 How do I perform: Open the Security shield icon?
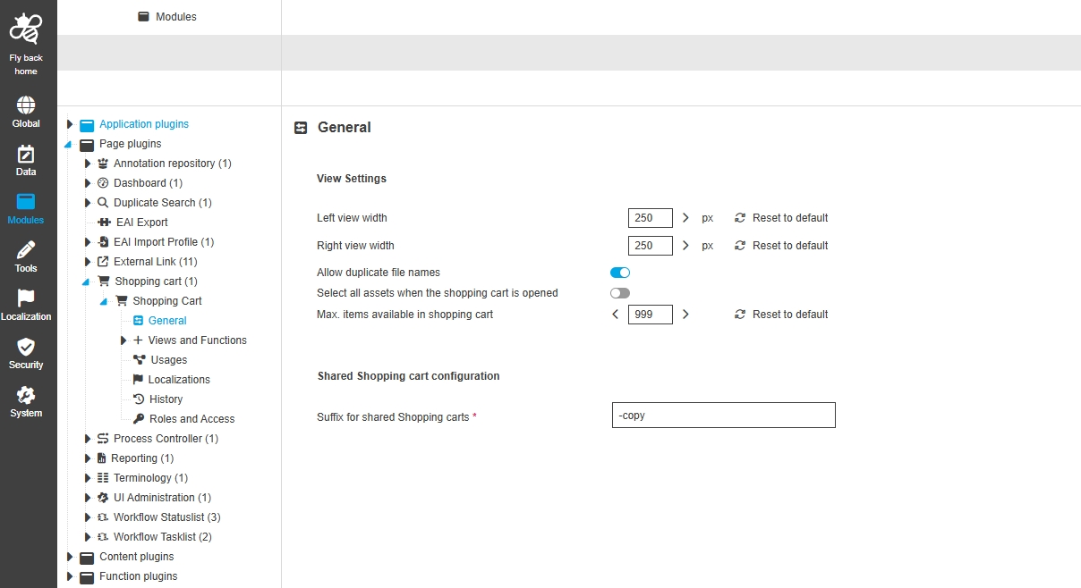coord(26,347)
